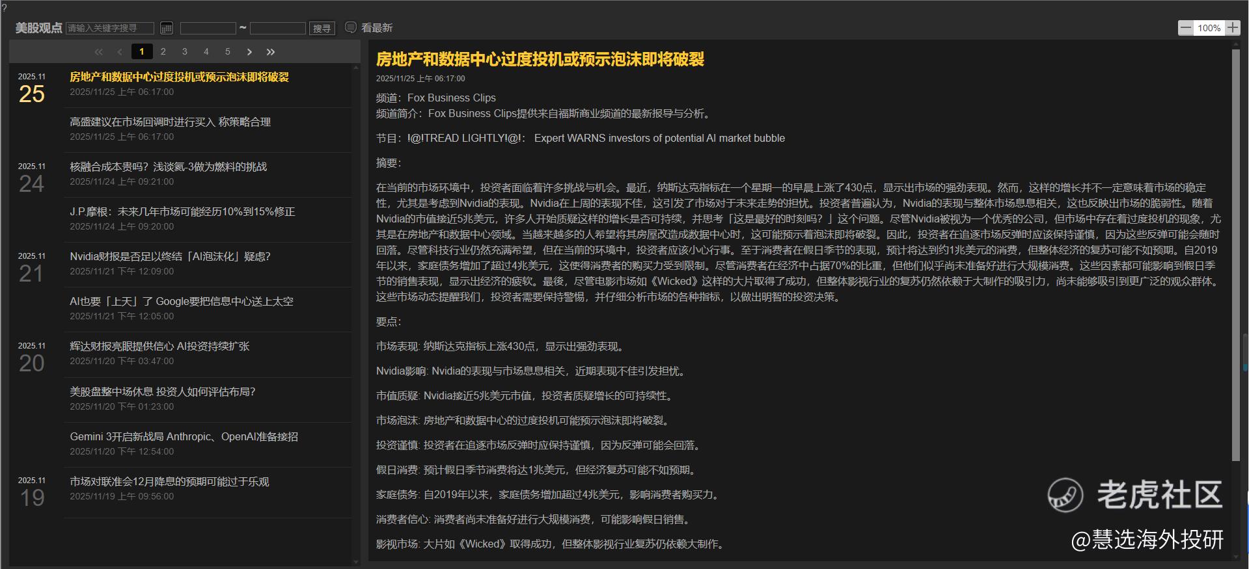Open the J.P.摩根 market correction article
Image resolution: width=1249 pixels, height=569 pixels.
tap(183, 211)
